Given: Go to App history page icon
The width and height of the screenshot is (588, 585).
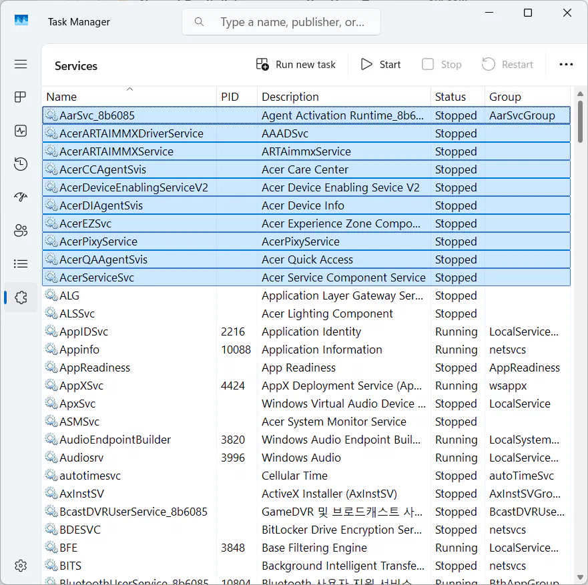Looking at the screenshot, I should (21, 164).
